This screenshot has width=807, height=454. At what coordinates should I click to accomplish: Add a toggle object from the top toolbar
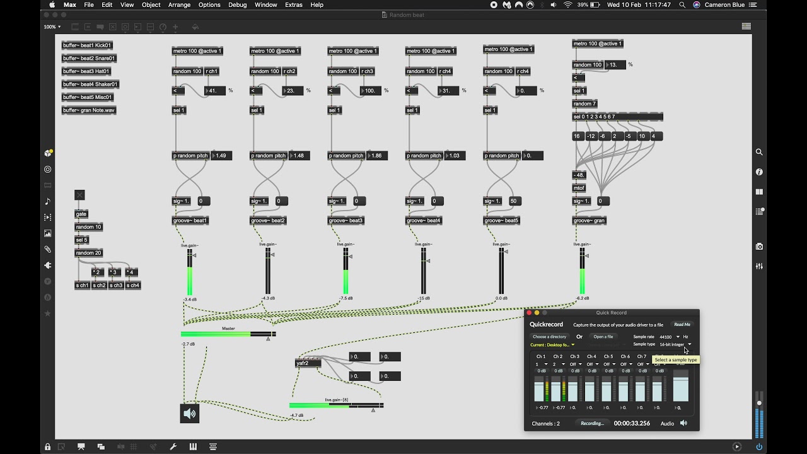[113, 27]
